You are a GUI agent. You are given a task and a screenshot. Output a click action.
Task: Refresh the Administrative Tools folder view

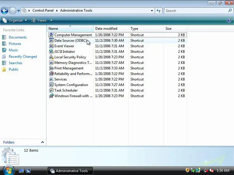click(159, 10)
